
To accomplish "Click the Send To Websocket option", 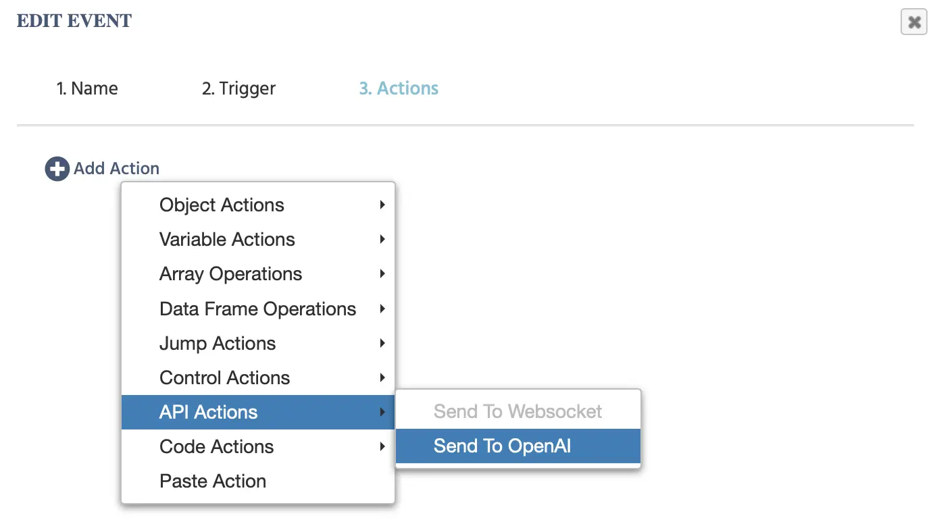I will (x=517, y=411).
